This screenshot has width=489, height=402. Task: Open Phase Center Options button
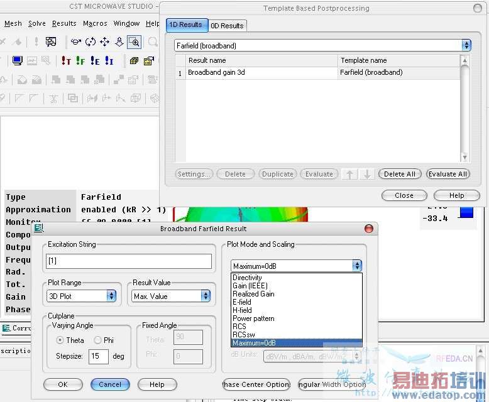256,384
